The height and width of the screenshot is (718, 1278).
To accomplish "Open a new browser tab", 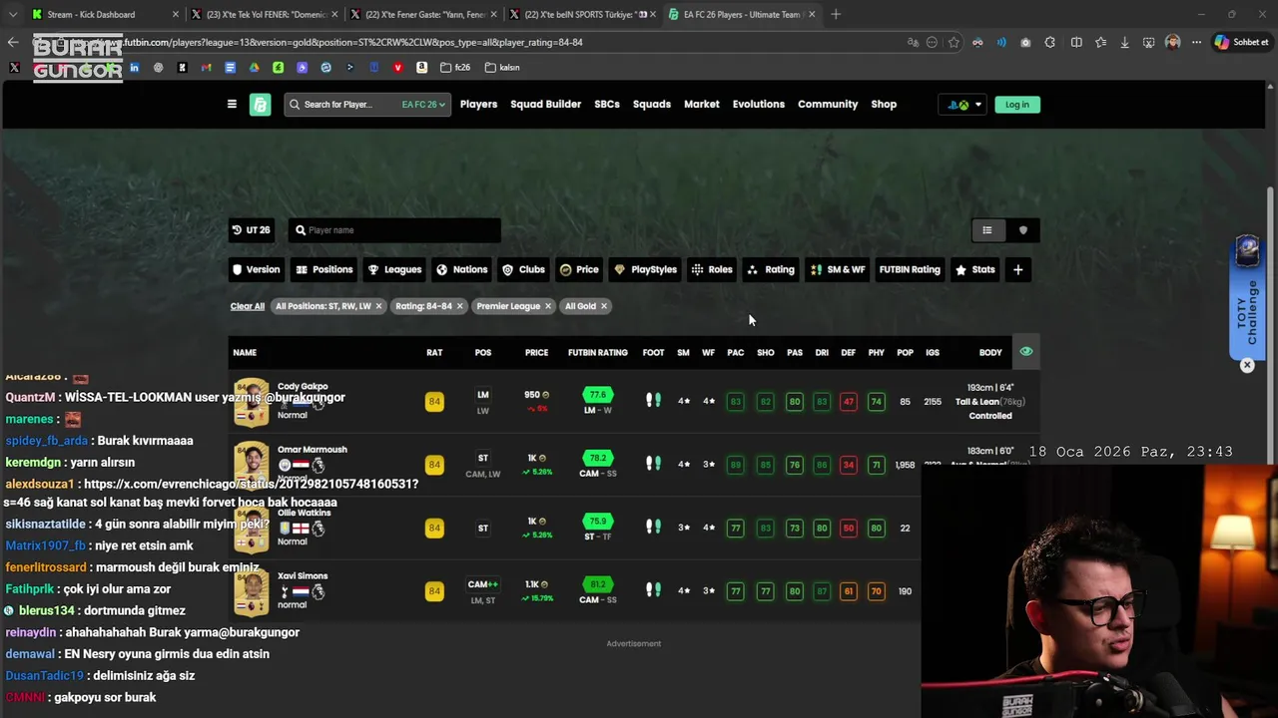I will pos(836,14).
